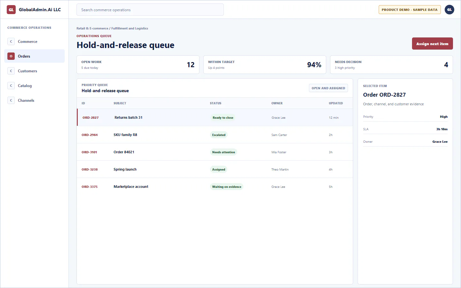Click the Retail & E-commerce breadcrumb
This screenshot has width=461, height=288.
click(92, 28)
